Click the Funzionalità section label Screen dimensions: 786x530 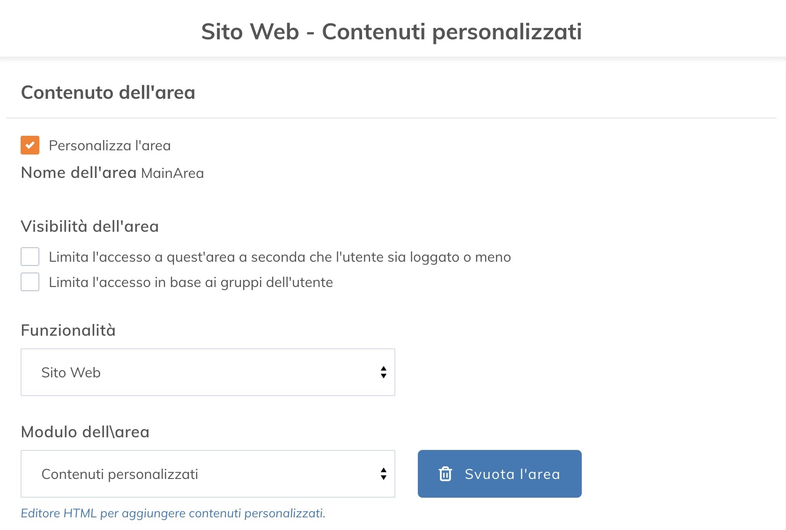[67, 330]
